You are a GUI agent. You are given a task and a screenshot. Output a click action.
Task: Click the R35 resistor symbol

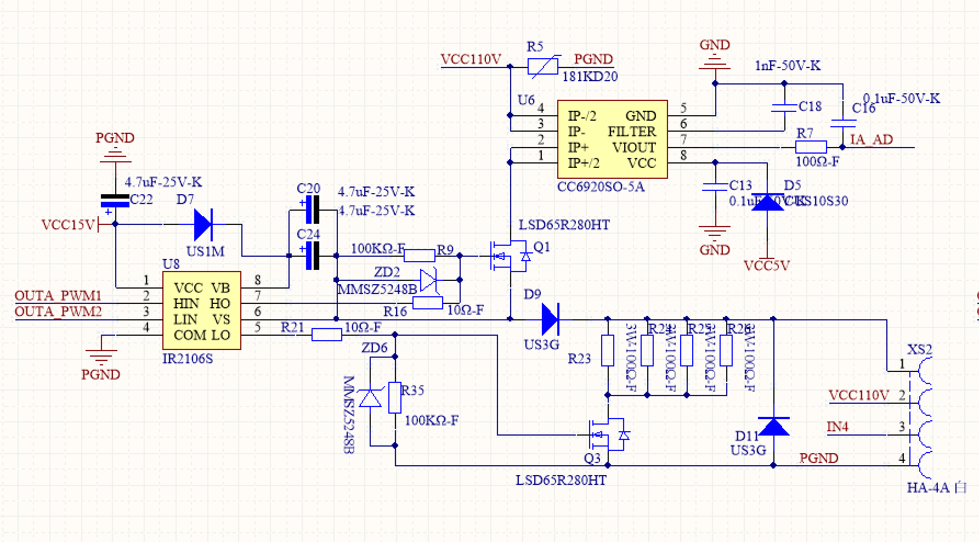click(395, 398)
